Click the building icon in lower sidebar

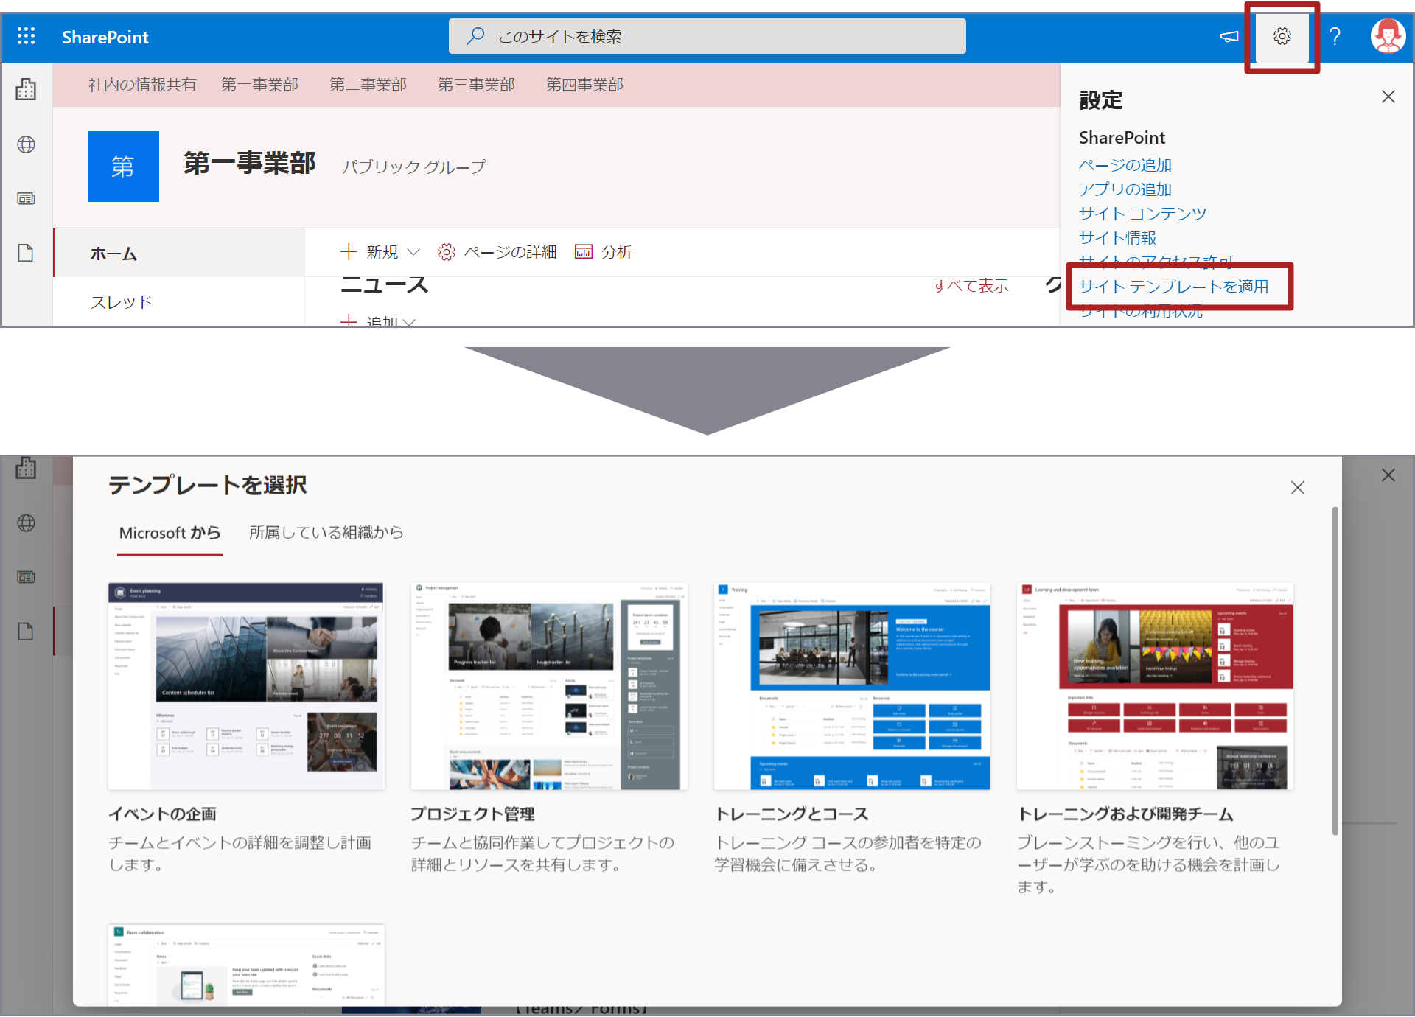pos(26,468)
